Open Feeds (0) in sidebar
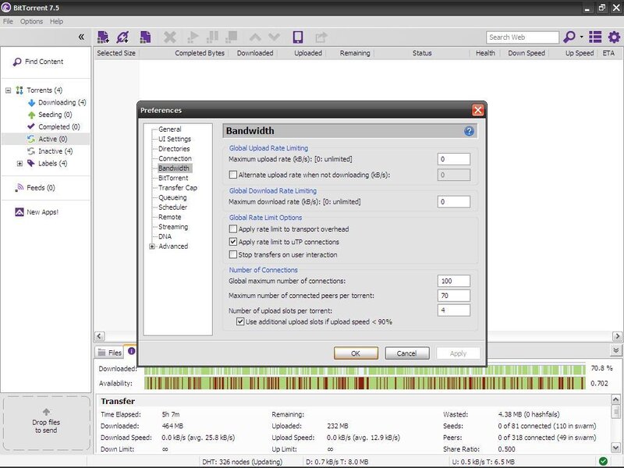Screen dimensions: 624x468 [x=35, y=187]
